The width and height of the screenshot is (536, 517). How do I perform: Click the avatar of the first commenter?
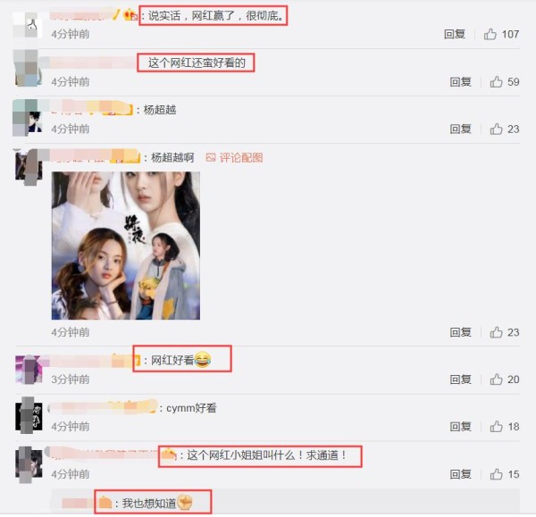tap(28, 25)
